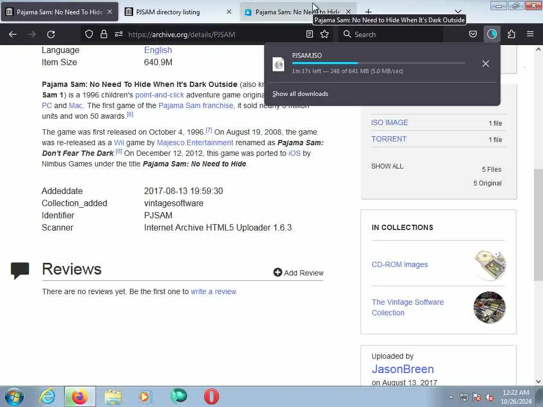The image size is (543, 407).
Task: Click the page vertical scrollbar thumb
Action: (x=538, y=225)
